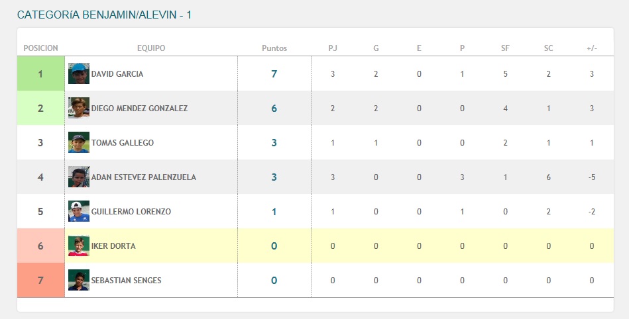Select Tomas Gallego's profile picture
Image resolution: width=629 pixels, height=319 pixels.
coord(79,143)
